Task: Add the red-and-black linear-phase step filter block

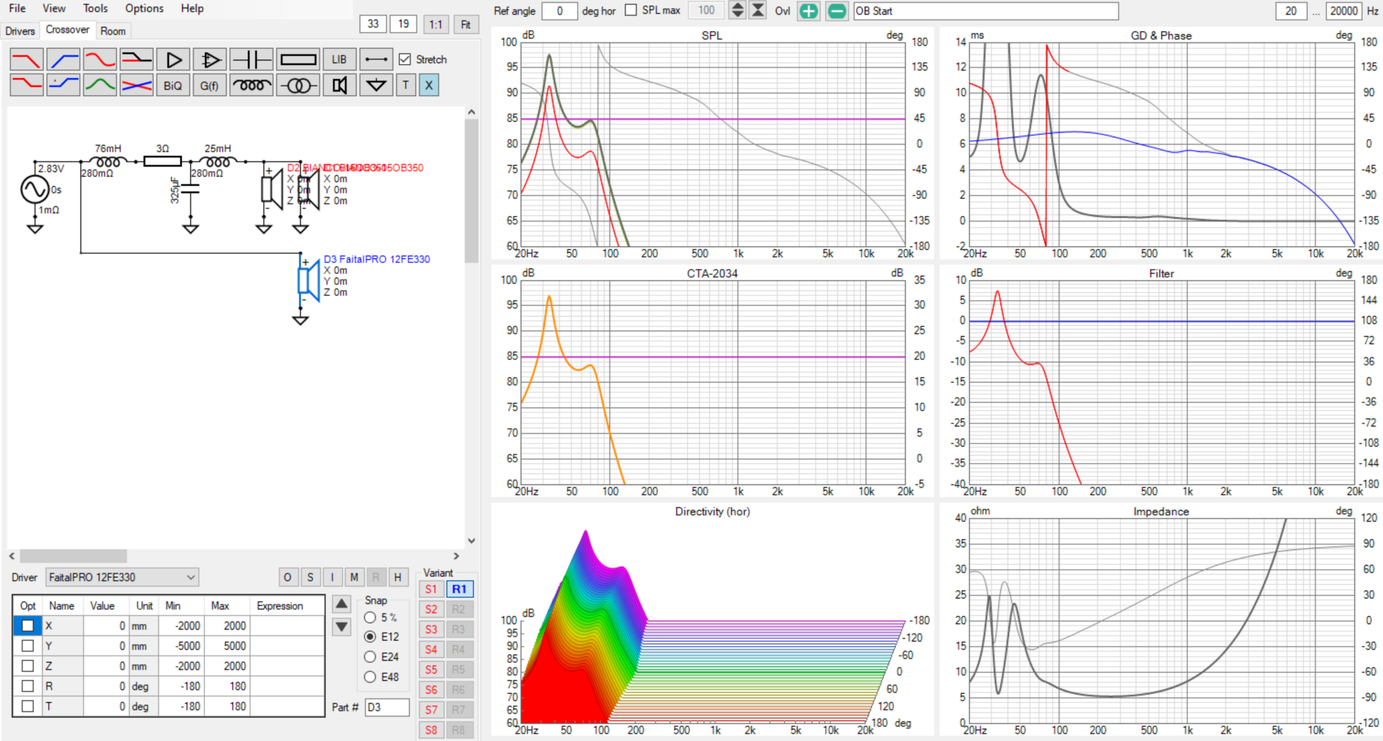Action: coord(136,59)
